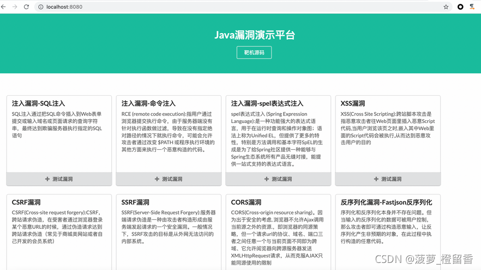Reload the page with the refresh icon
Screen dimensions: 481x270
(x=26, y=7)
